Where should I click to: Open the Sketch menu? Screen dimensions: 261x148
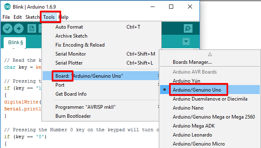[x=32, y=17]
